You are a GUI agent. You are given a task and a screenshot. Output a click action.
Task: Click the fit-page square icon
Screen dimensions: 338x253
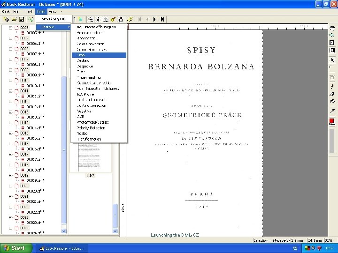coord(332,43)
